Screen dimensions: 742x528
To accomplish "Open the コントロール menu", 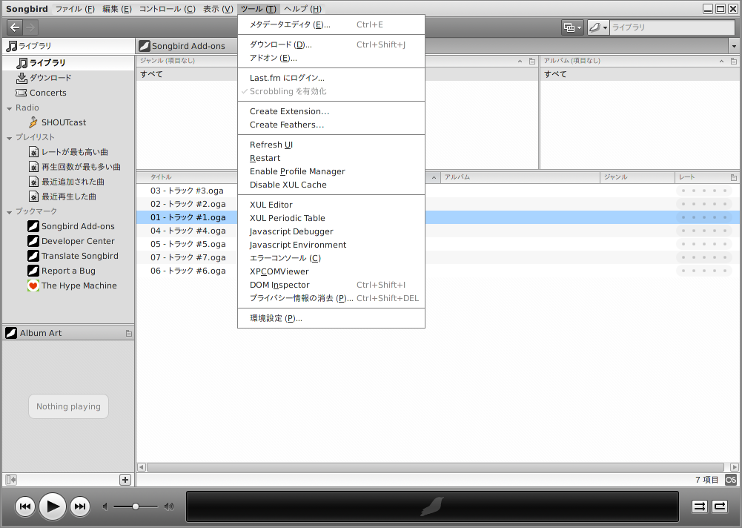I will click(x=167, y=9).
